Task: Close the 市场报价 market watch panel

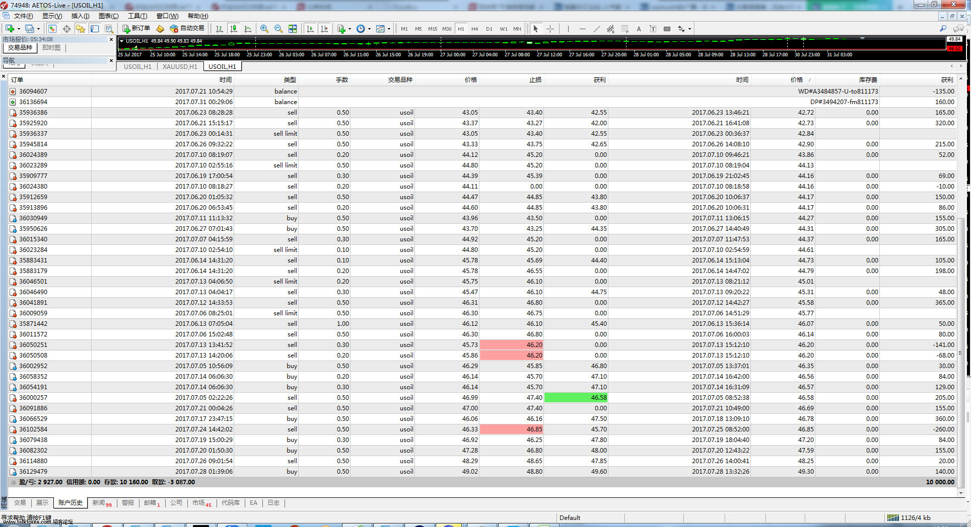Action: click(x=111, y=39)
